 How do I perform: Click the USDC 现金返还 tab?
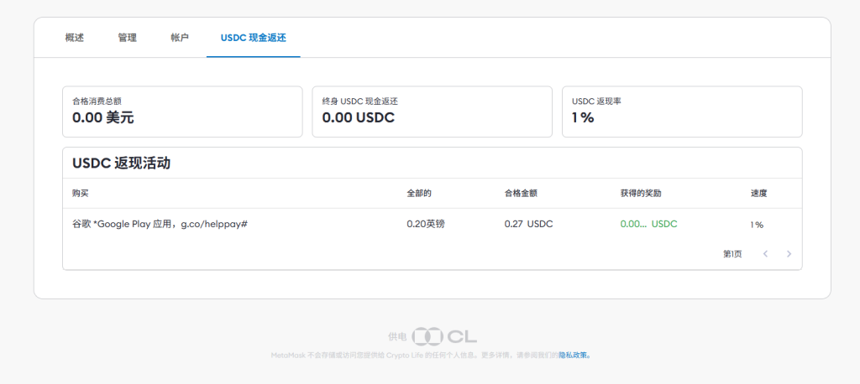tap(253, 38)
